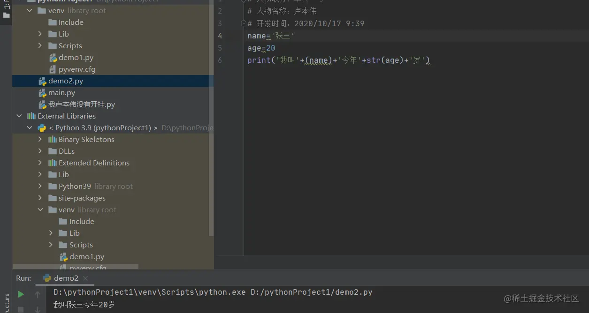Collapse the Python 3.9 (pythonProject1) node
Viewport: 589px width, 313px height.
pyautogui.click(x=30, y=127)
